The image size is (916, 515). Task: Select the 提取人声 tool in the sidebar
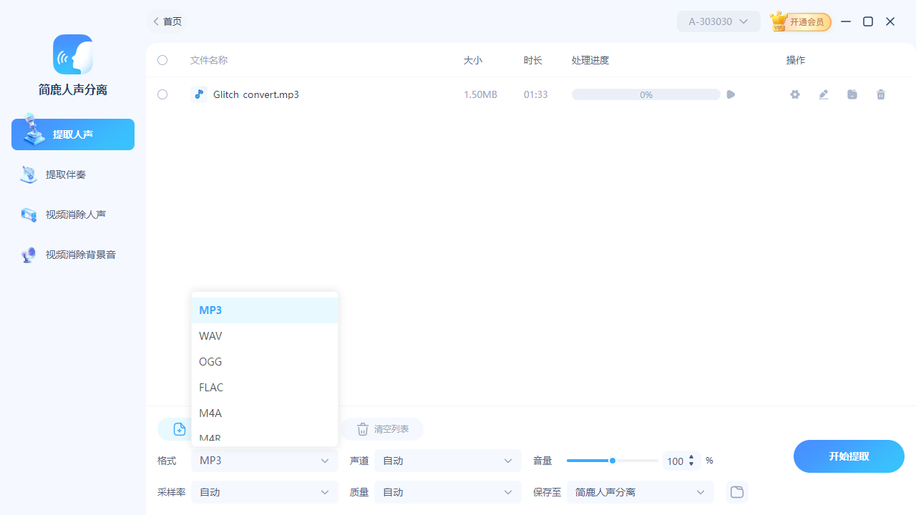click(72, 134)
